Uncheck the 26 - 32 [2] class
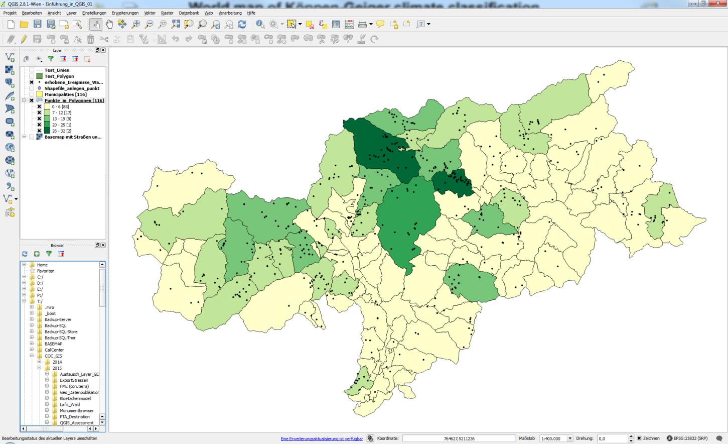The height and width of the screenshot is (444, 728). 39,131
